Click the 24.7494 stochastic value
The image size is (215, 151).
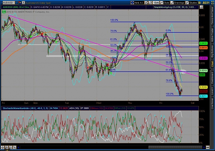(x=54, y=108)
